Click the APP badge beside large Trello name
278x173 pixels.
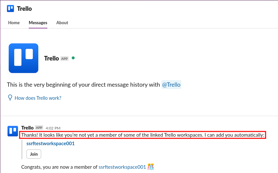click(64, 59)
